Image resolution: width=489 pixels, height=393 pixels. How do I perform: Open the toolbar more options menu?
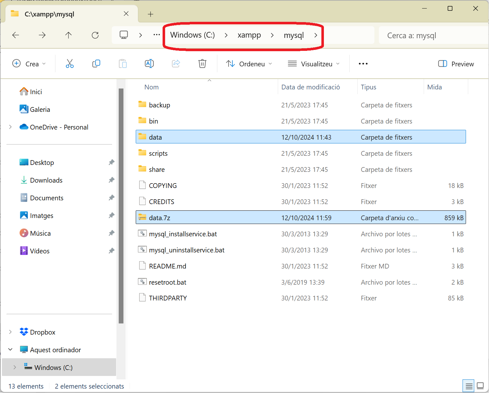tap(363, 64)
